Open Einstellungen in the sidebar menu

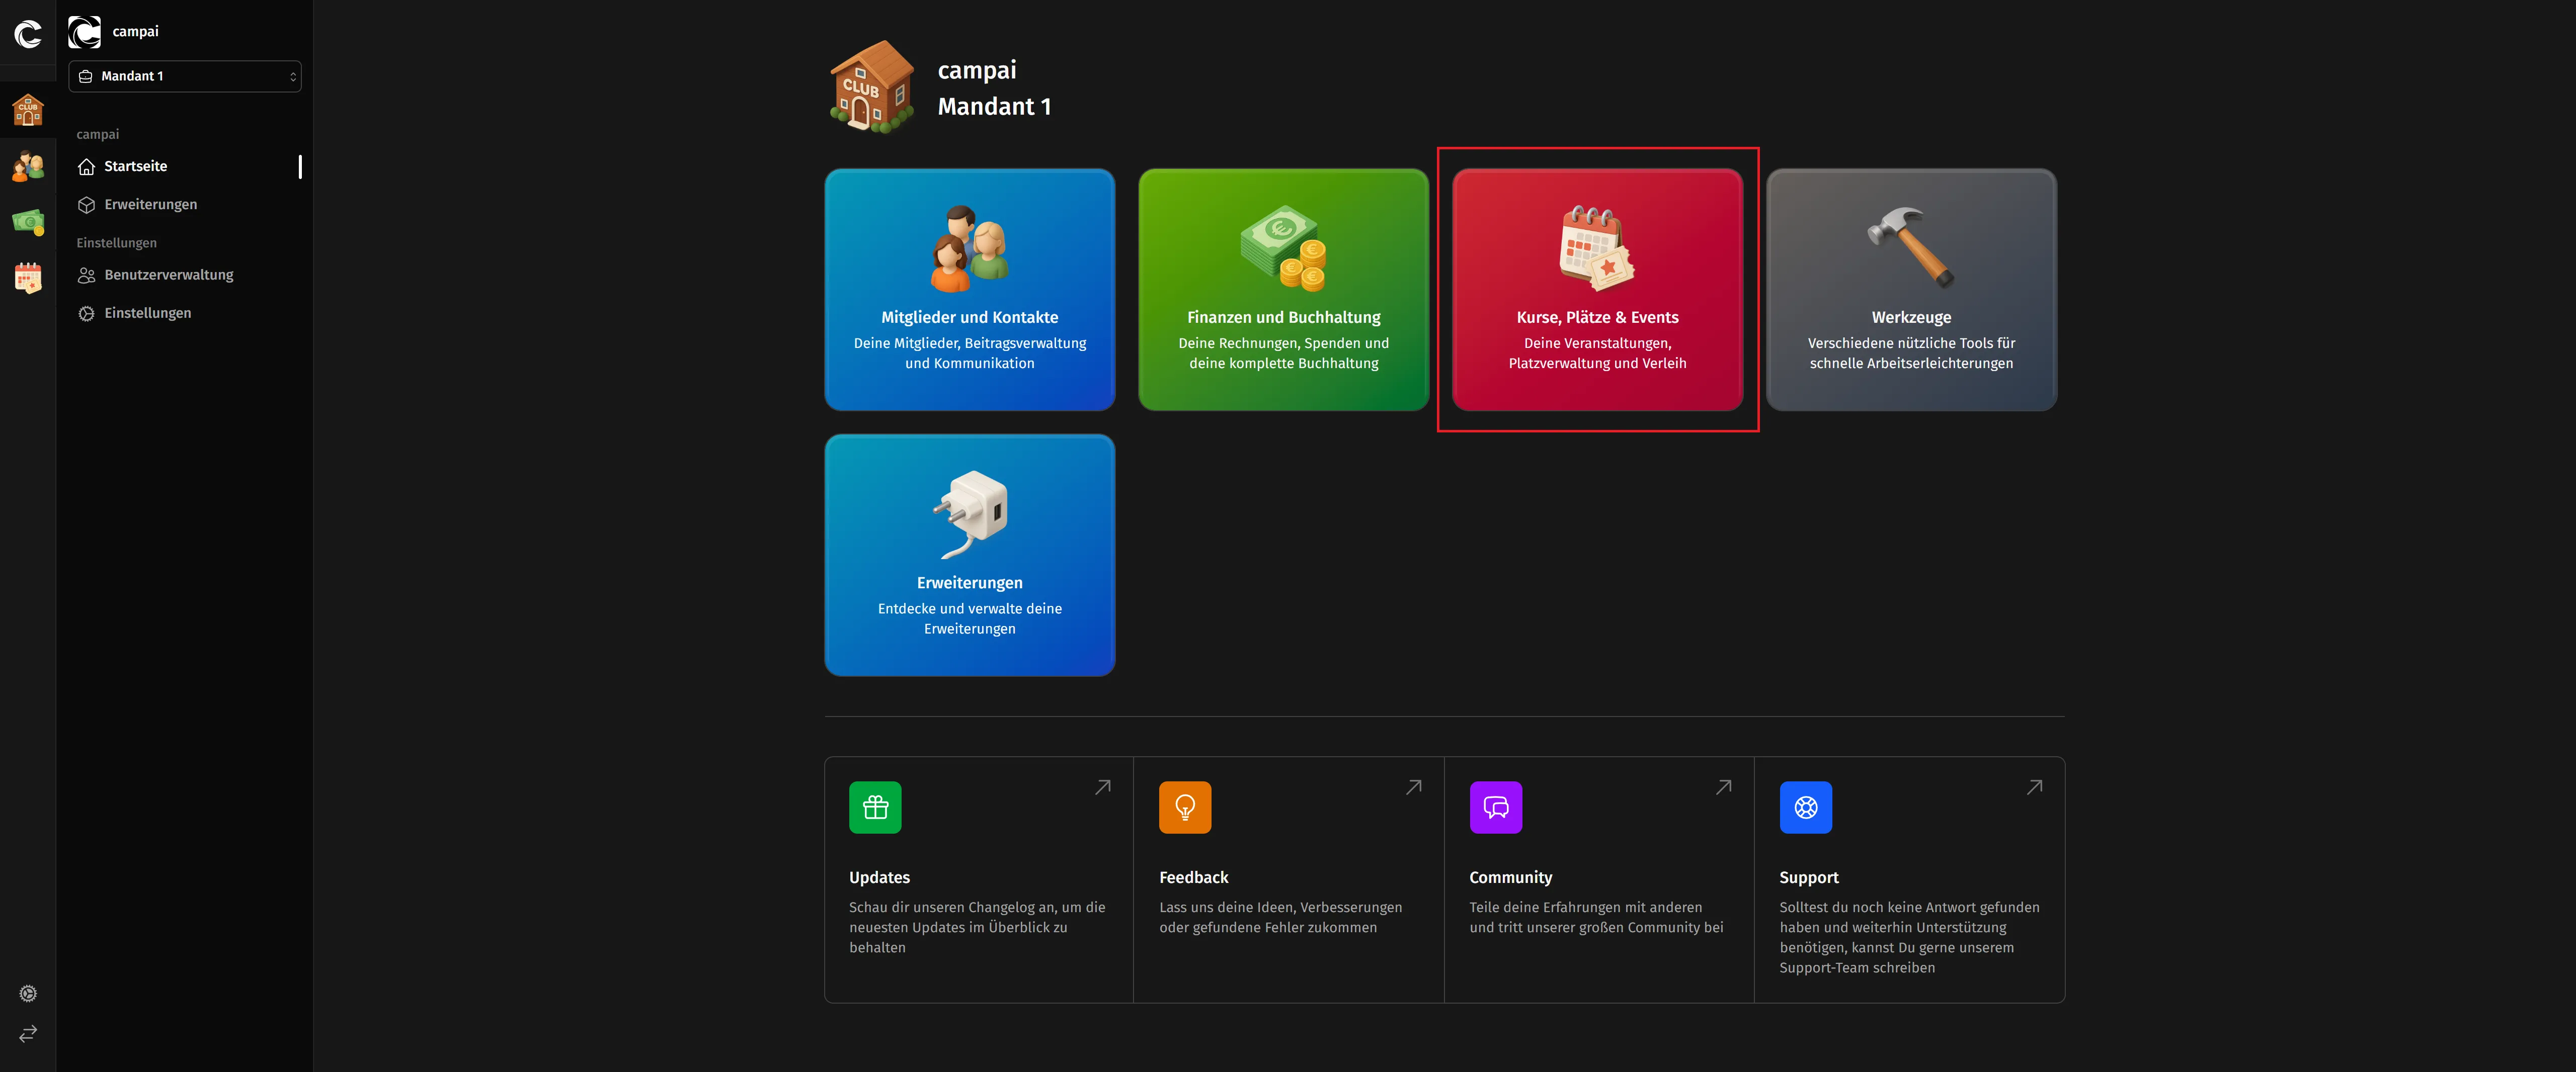(185, 313)
